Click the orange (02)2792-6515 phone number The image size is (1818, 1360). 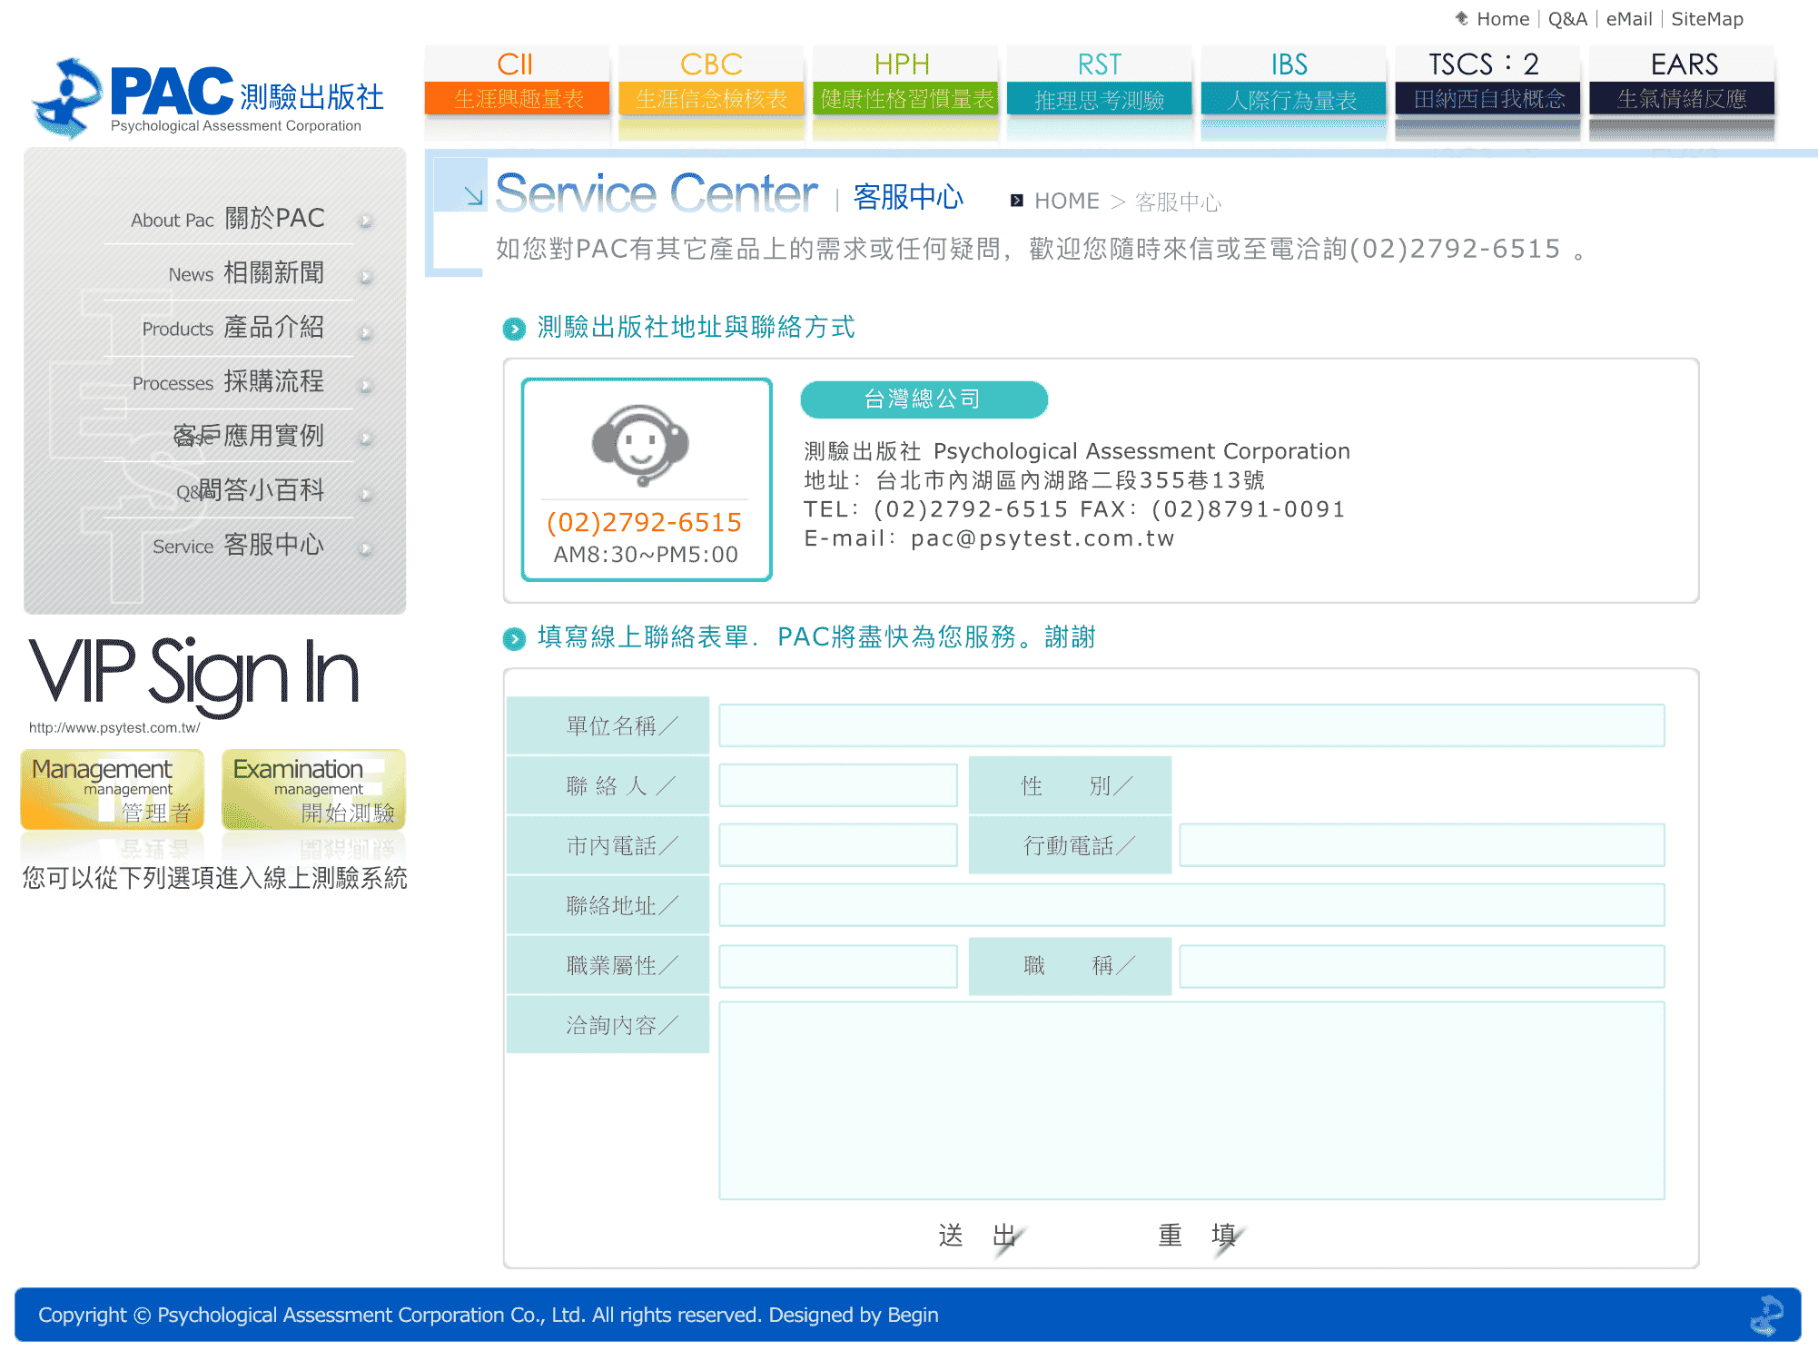(644, 522)
